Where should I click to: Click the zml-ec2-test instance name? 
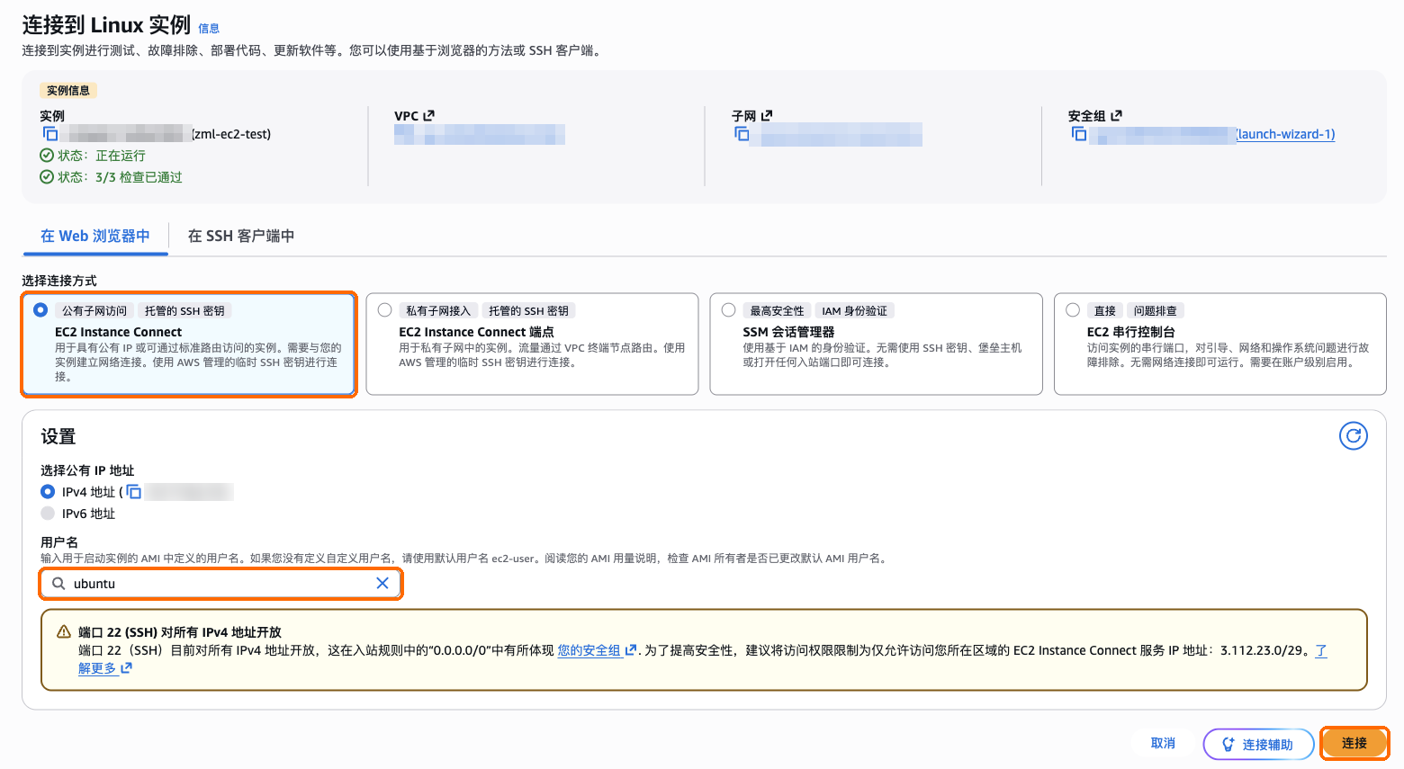tap(232, 134)
